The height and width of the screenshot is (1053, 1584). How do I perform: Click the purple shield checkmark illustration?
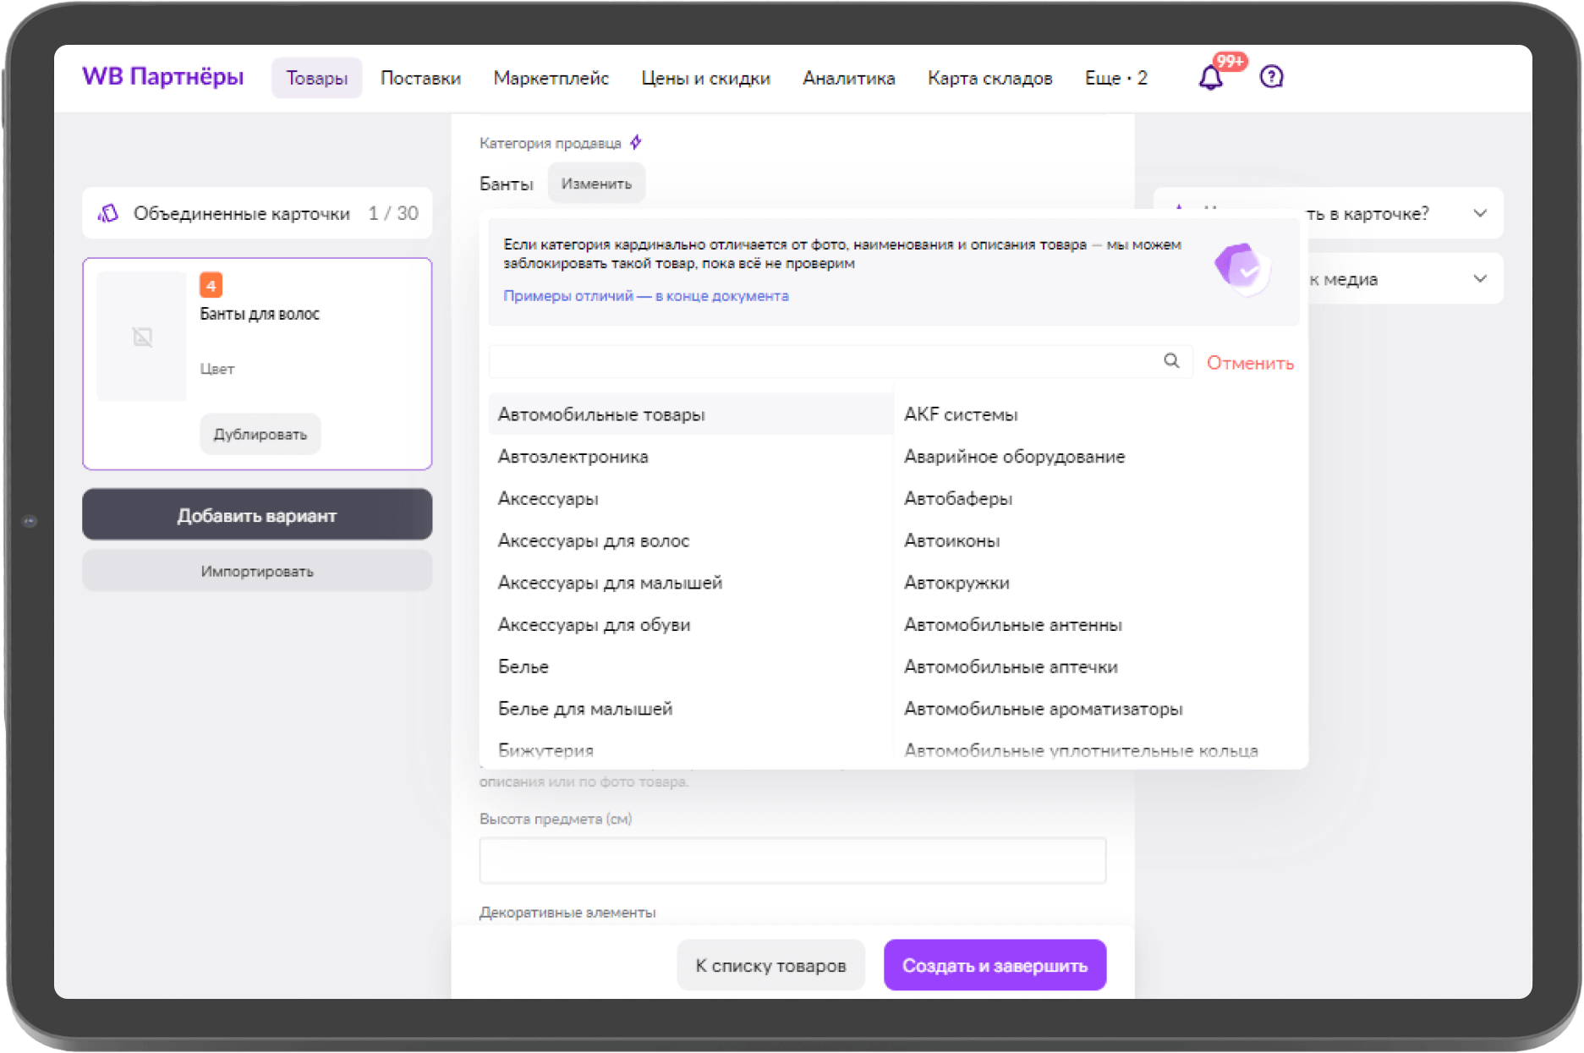click(1241, 269)
